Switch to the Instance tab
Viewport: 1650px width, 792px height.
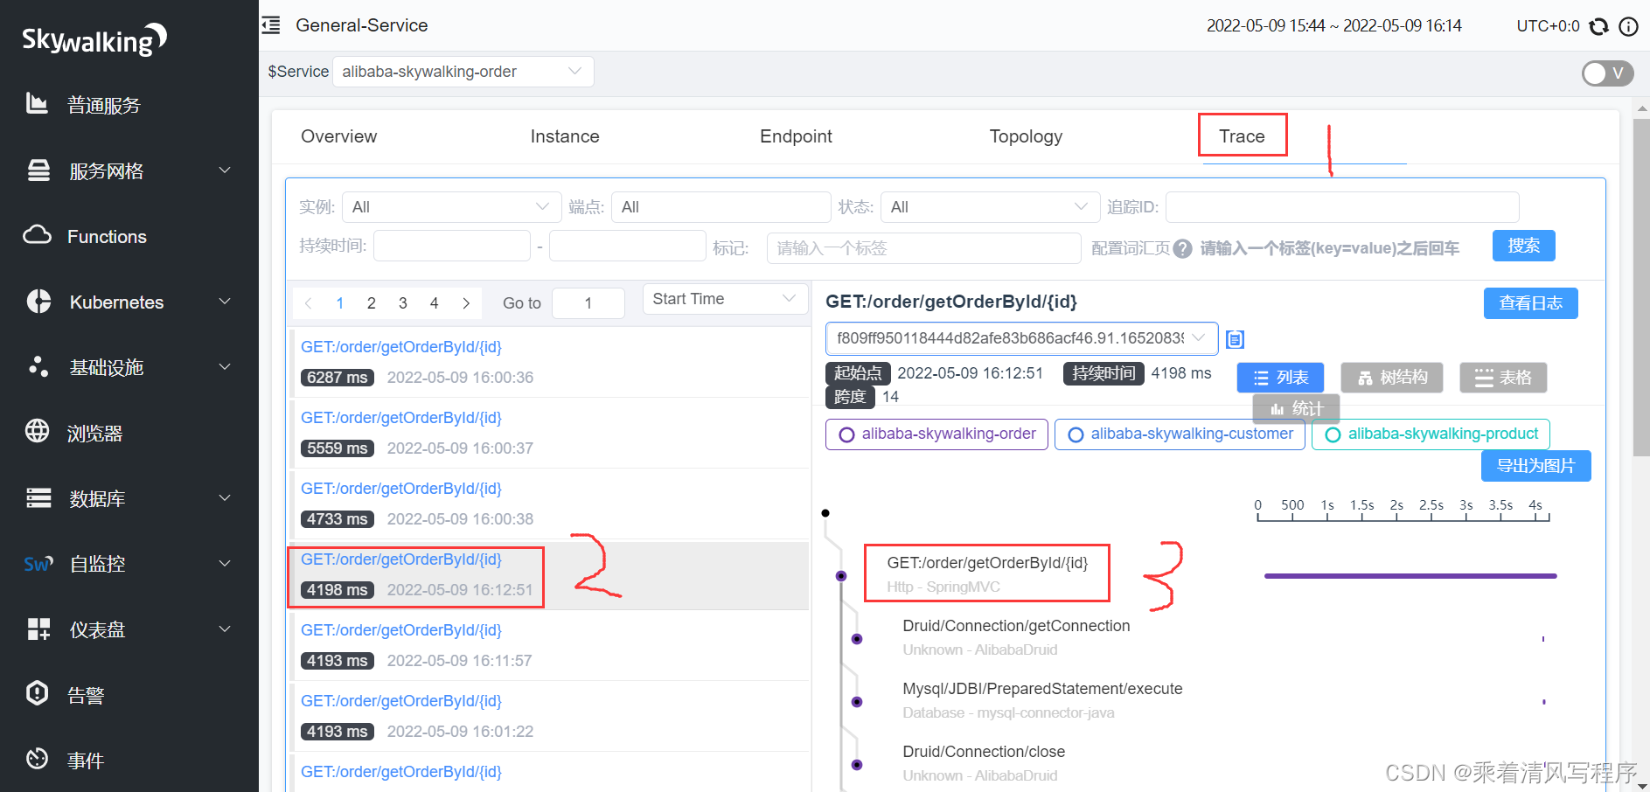(565, 136)
